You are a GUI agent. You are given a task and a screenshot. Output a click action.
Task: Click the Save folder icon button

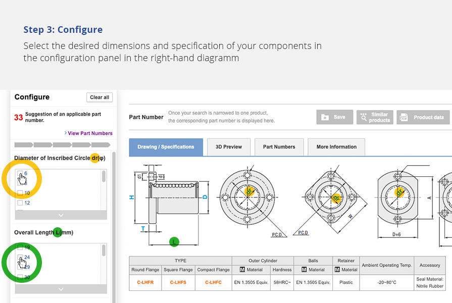(x=334, y=117)
